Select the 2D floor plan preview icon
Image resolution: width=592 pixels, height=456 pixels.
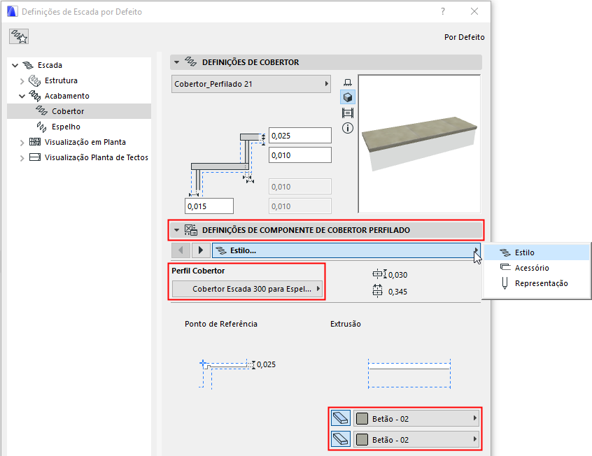point(348,83)
